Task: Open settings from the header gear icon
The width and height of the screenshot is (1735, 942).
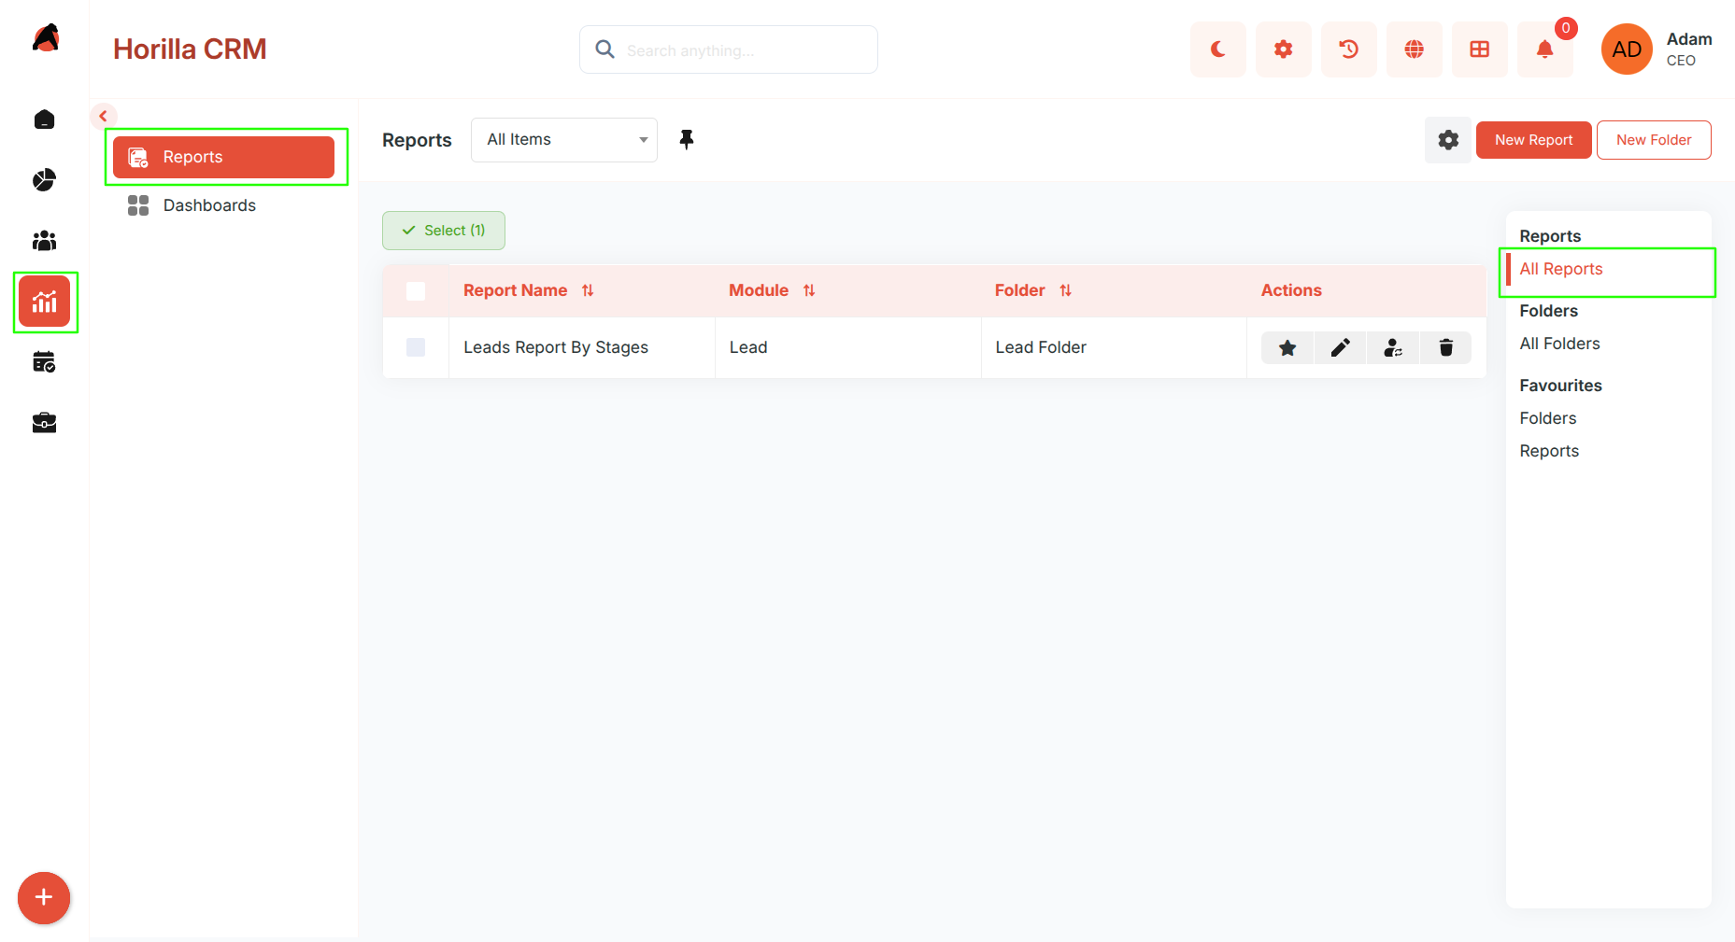Action: pyautogui.click(x=1284, y=49)
